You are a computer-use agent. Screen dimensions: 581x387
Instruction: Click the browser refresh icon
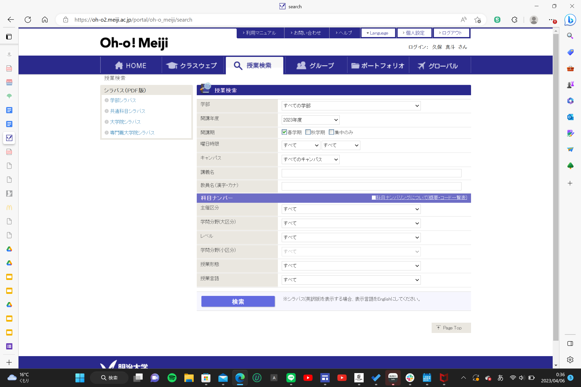[x=28, y=20]
